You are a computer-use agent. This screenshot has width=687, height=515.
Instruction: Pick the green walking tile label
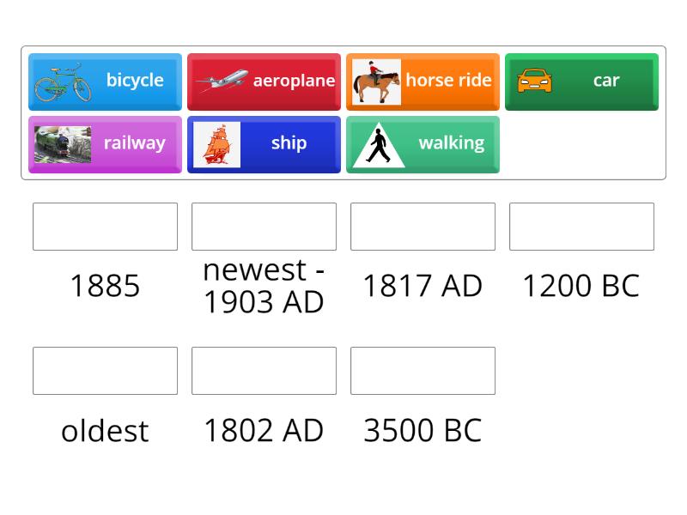pyautogui.click(x=451, y=143)
